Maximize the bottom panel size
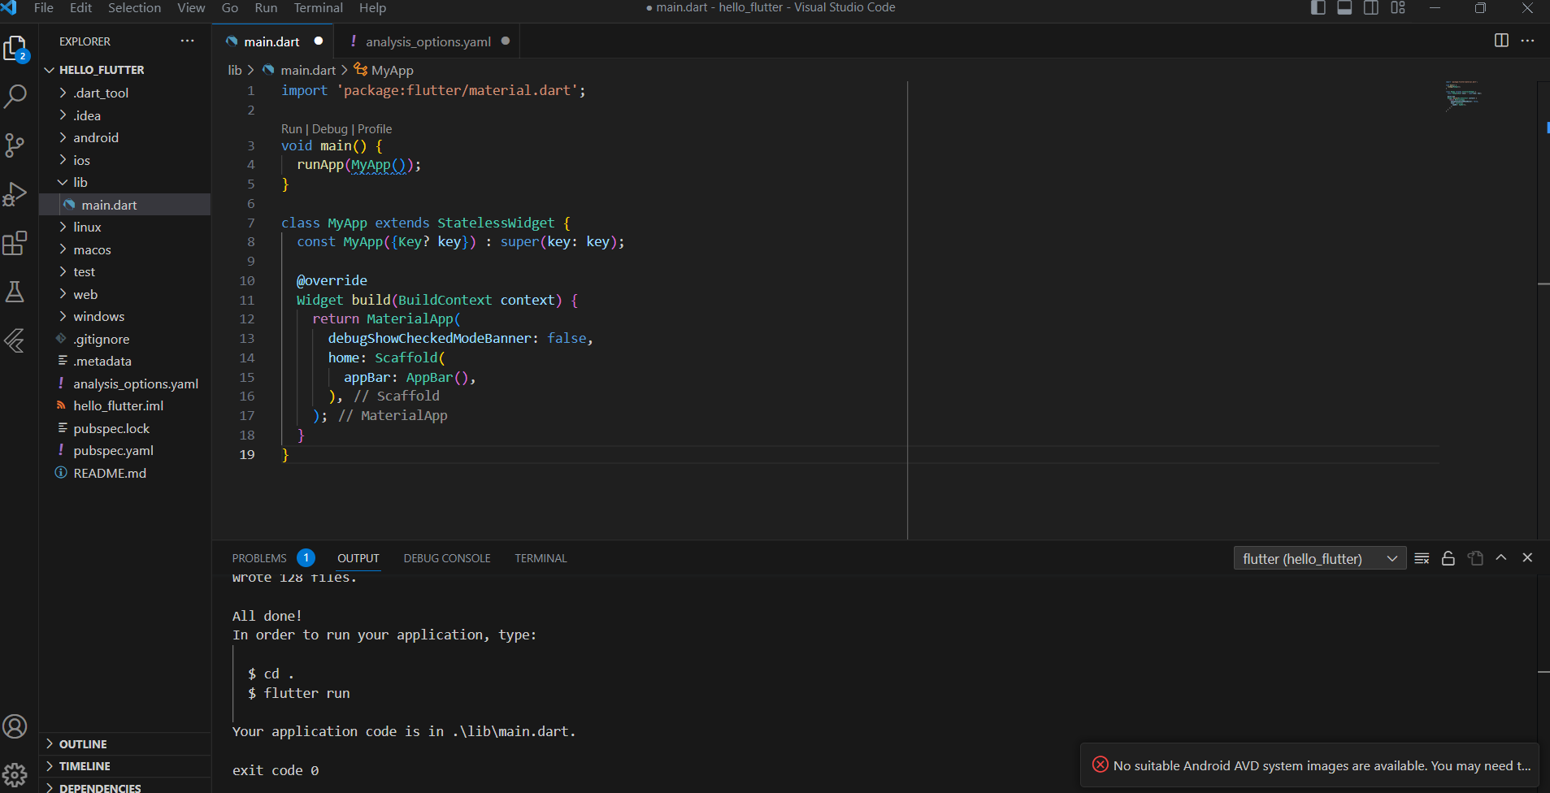The width and height of the screenshot is (1550, 793). (1501, 557)
